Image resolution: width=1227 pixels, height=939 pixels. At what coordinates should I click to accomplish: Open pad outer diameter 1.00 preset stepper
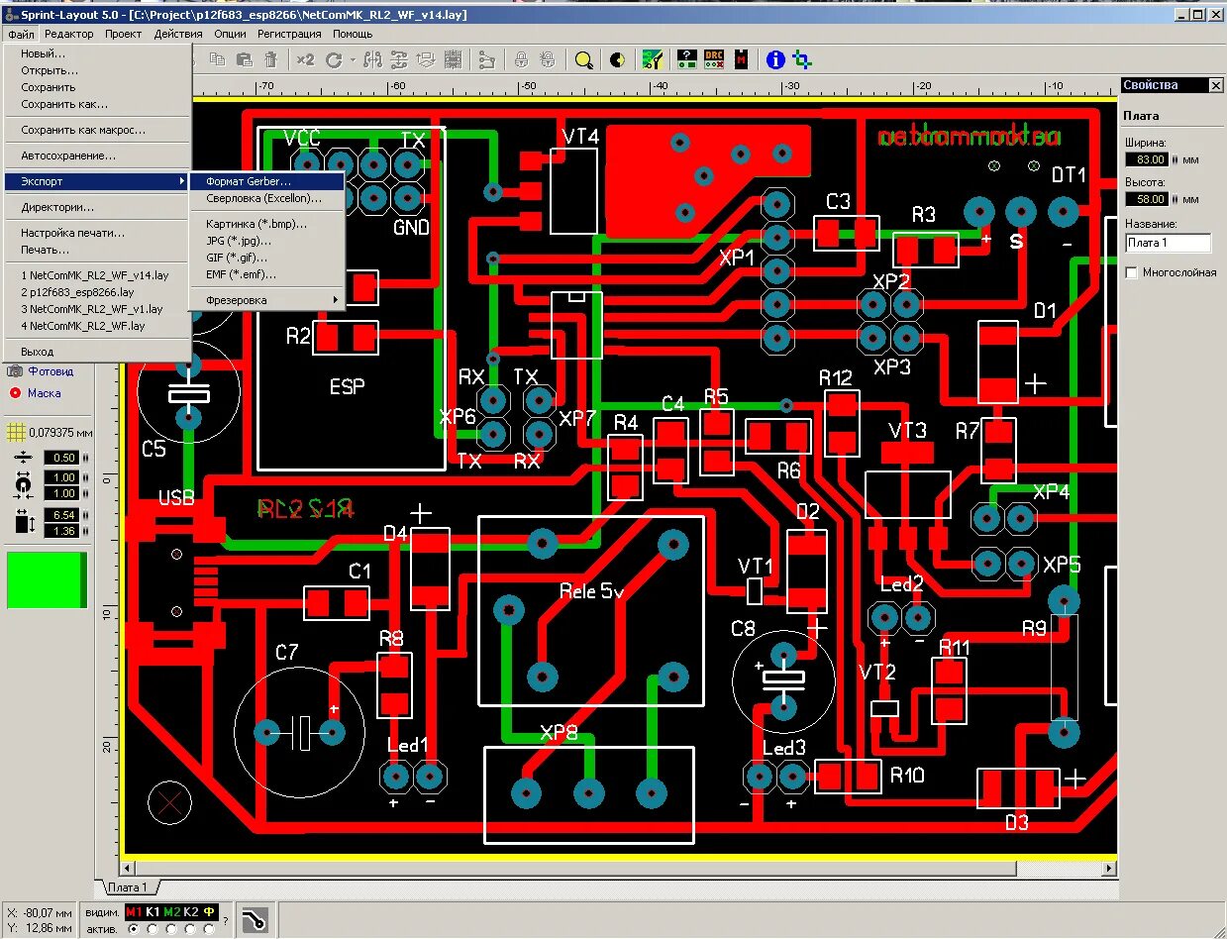(x=86, y=478)
